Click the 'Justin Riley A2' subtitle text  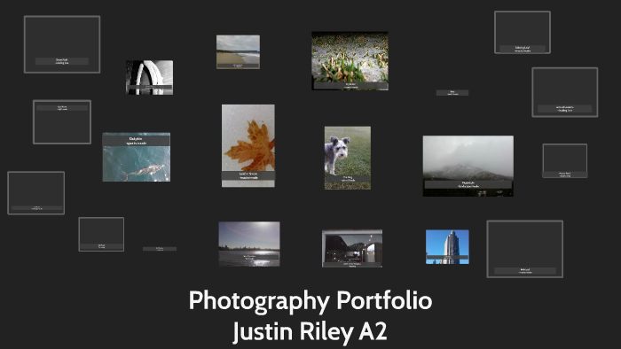point(310,331)
